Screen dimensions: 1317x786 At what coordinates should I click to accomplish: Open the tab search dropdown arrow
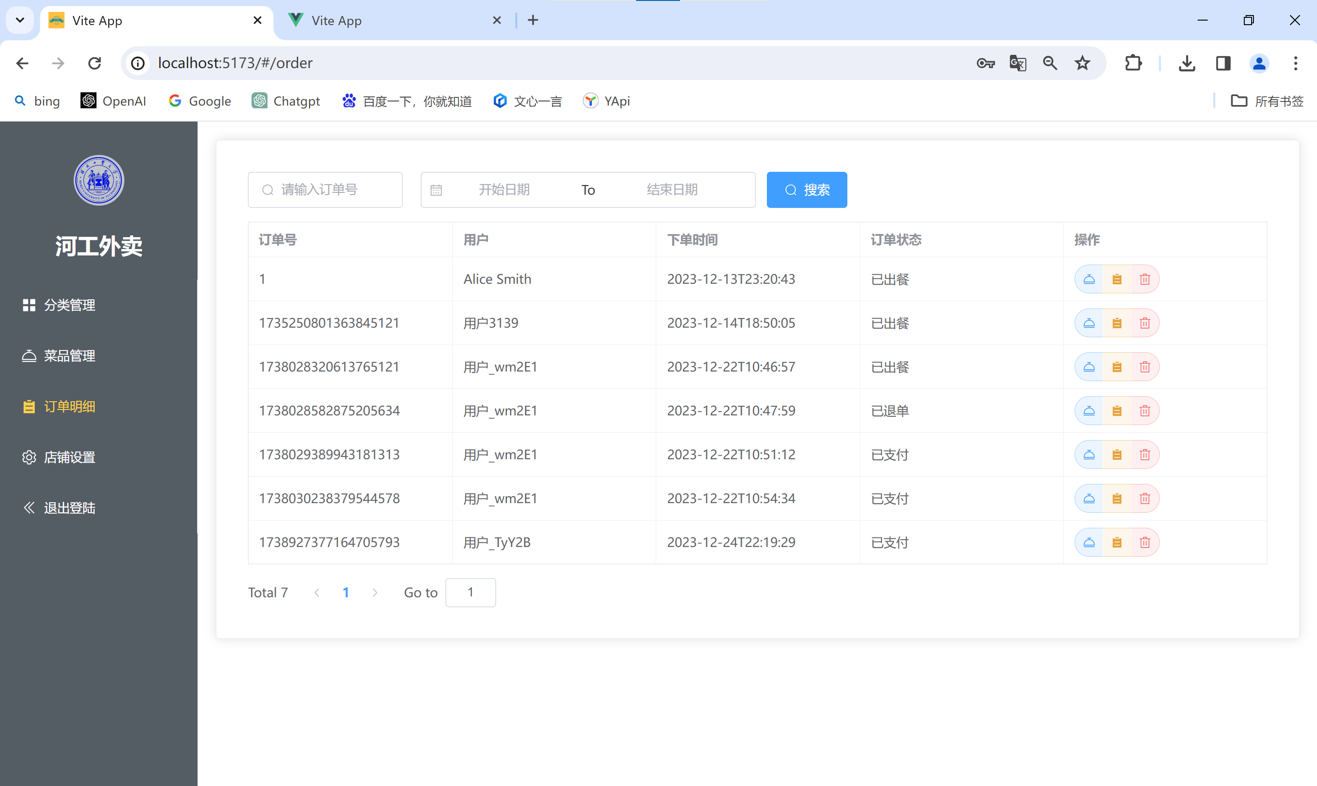(20, 20)
